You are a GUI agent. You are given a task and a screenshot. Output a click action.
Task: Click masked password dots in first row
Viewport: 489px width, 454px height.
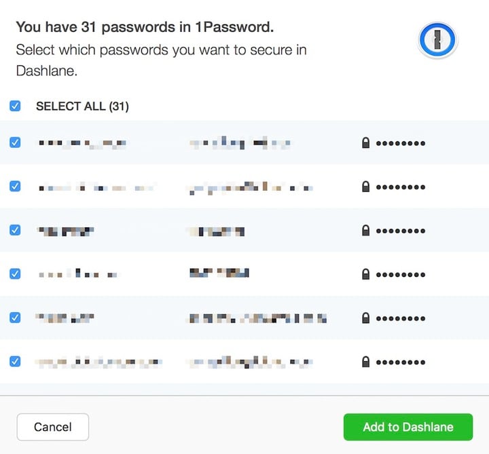401,143
